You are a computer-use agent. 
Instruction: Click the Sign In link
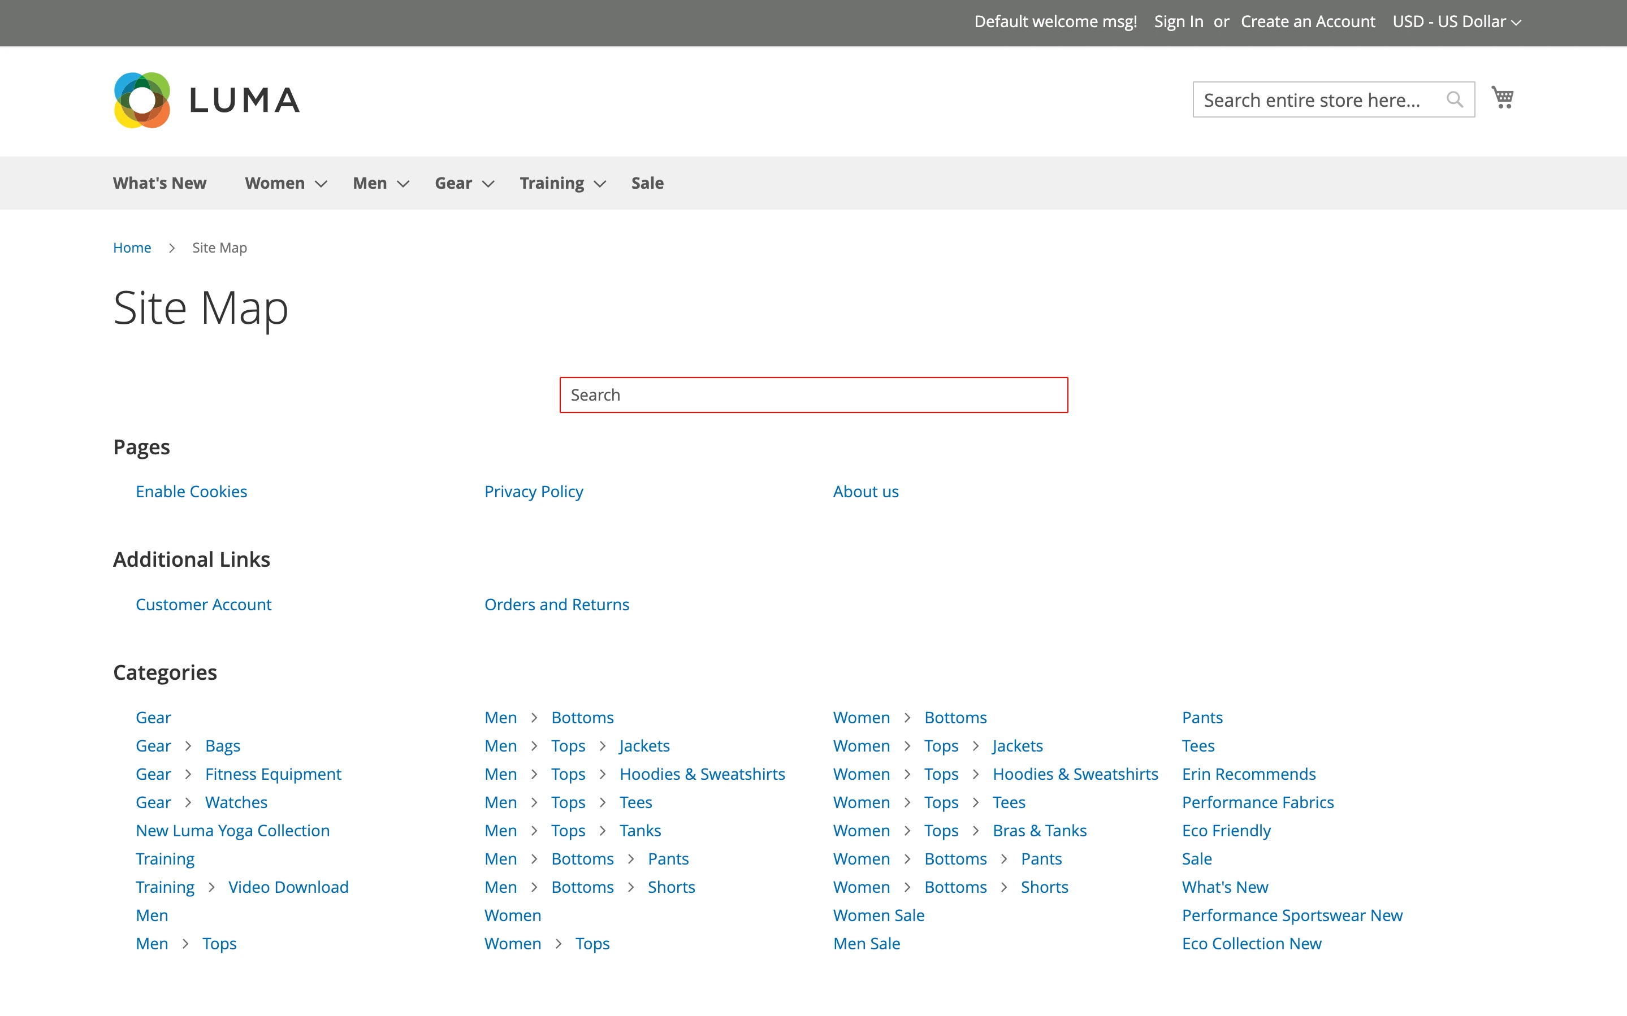1178,21
